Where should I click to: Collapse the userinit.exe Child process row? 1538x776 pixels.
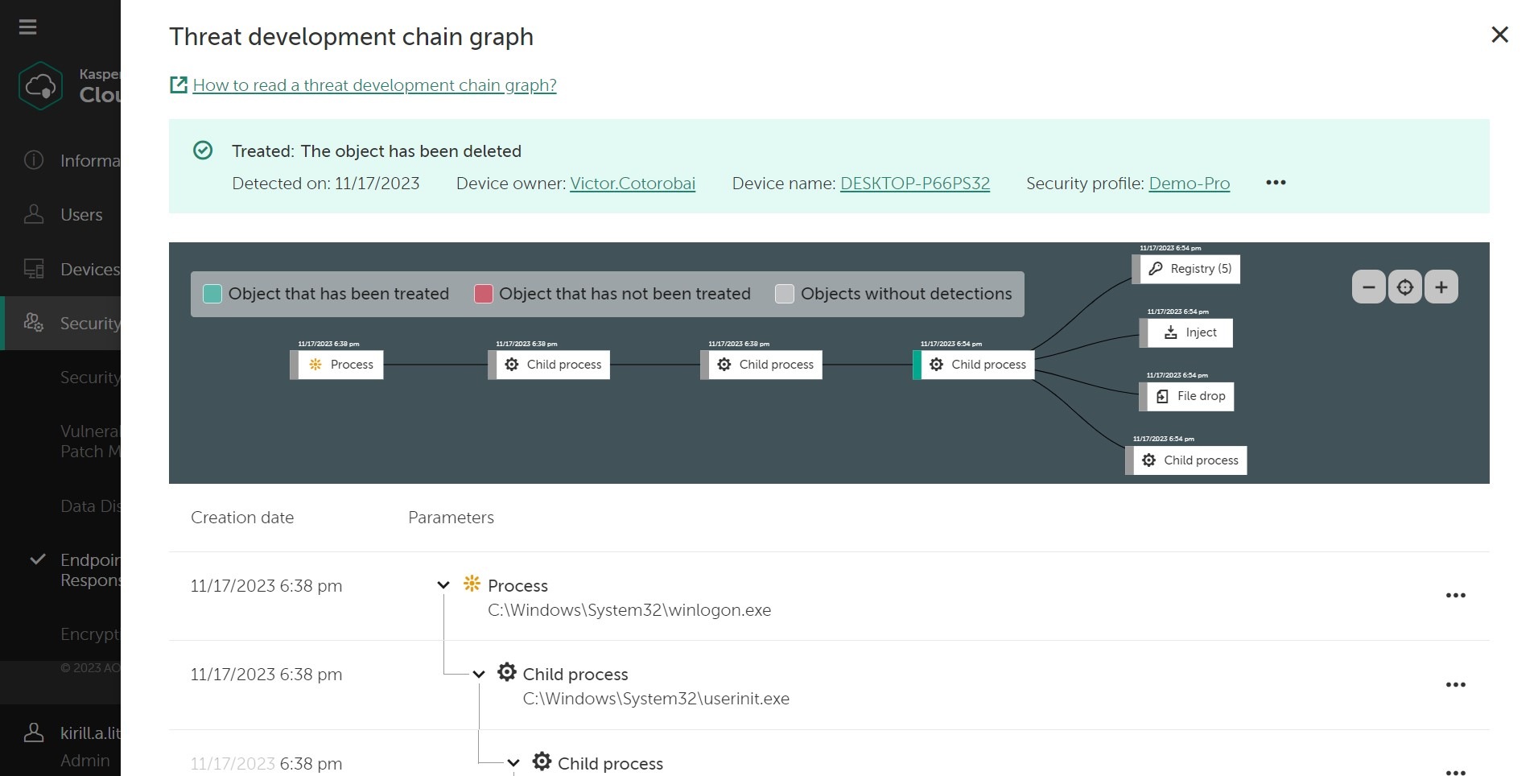point(479,675)
